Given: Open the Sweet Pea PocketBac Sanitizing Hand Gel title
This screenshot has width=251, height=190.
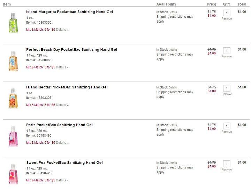Looking at the screenshot, I should point(64,163).
